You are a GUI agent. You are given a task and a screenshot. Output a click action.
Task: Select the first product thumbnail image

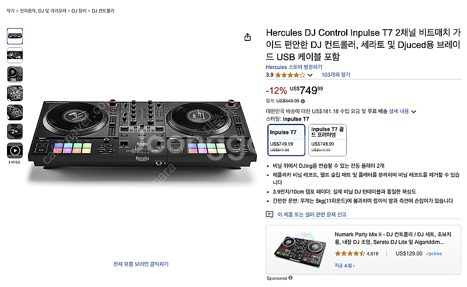point(15,36)
